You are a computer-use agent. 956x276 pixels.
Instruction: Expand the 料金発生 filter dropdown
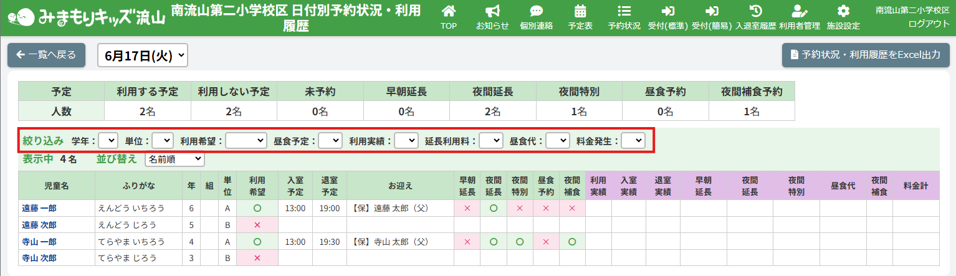pyautogui.click(x=633, y=141)
